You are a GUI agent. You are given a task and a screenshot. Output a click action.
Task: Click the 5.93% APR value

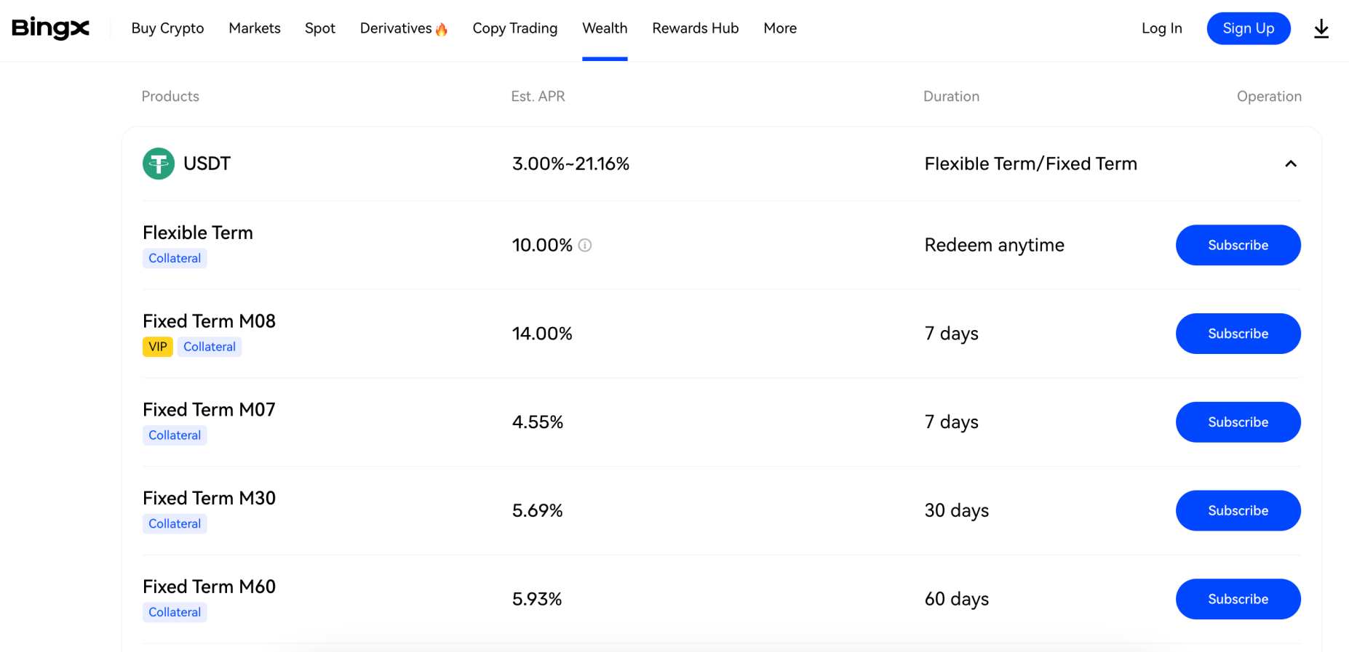(537, 599)
